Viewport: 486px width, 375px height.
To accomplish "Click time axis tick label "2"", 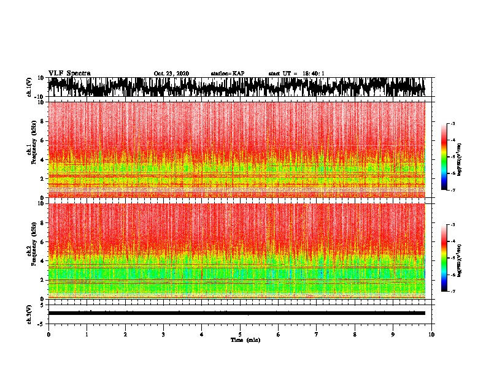I will [125, 335].
